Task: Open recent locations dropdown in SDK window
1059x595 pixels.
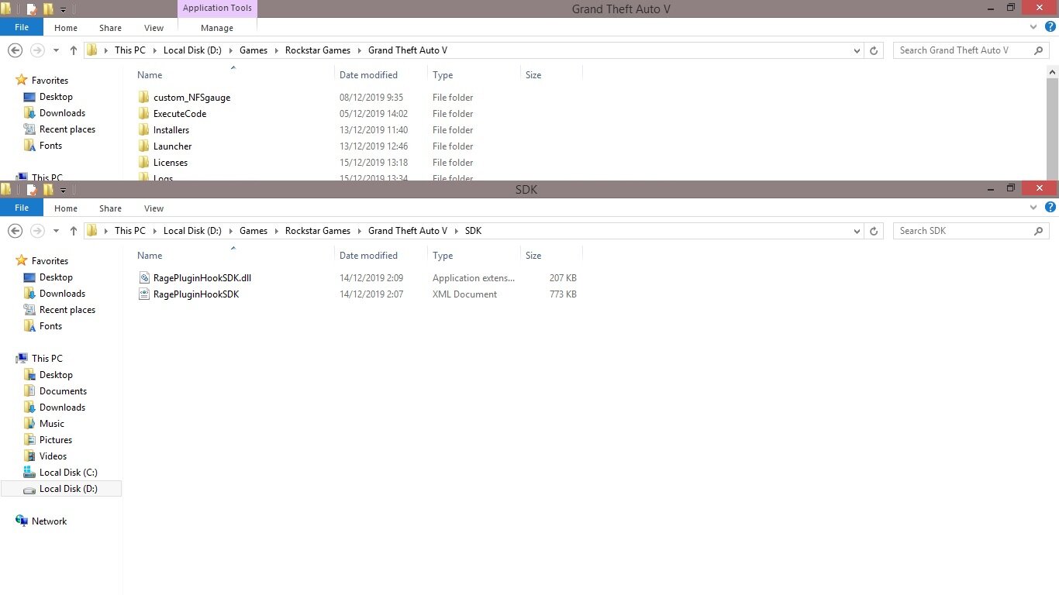Action: pos(56,231)
